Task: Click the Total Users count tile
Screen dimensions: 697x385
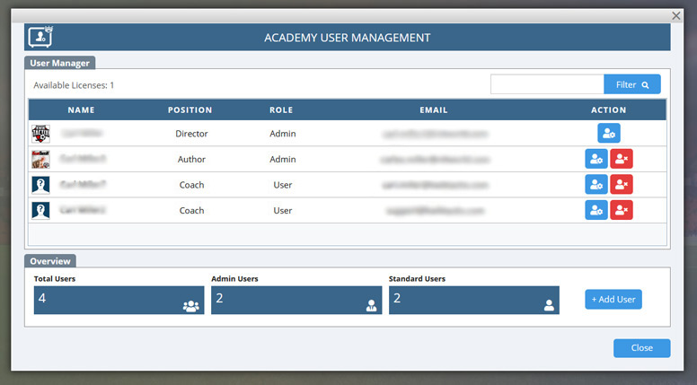Action: (119, 300)
